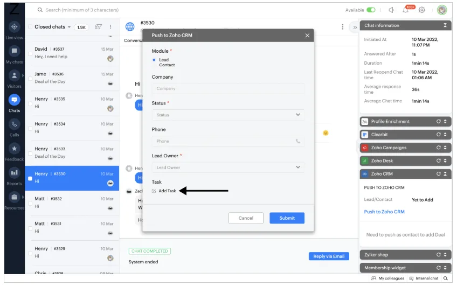Open Calls section in sidebar

click(14, 128)
